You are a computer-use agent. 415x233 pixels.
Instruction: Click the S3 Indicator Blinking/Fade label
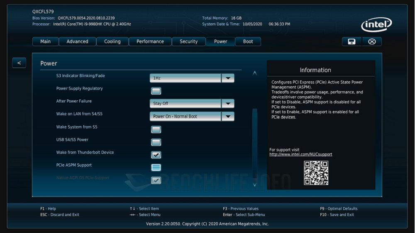pos(81,75)
